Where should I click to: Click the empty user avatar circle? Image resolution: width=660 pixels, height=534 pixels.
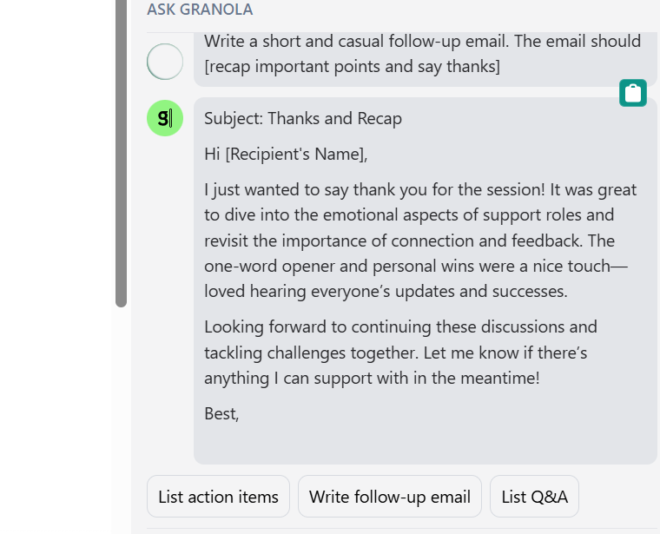[165, 62]
